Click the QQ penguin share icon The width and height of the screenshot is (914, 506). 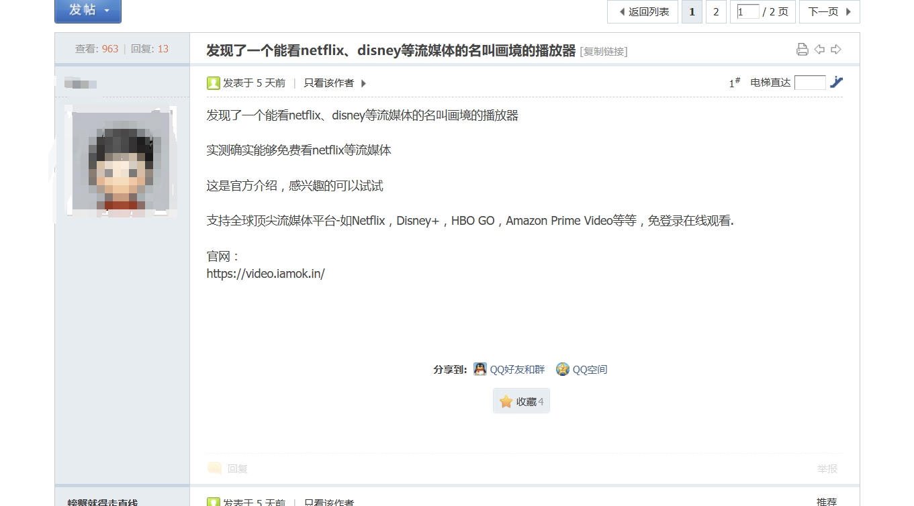point(479,369)
